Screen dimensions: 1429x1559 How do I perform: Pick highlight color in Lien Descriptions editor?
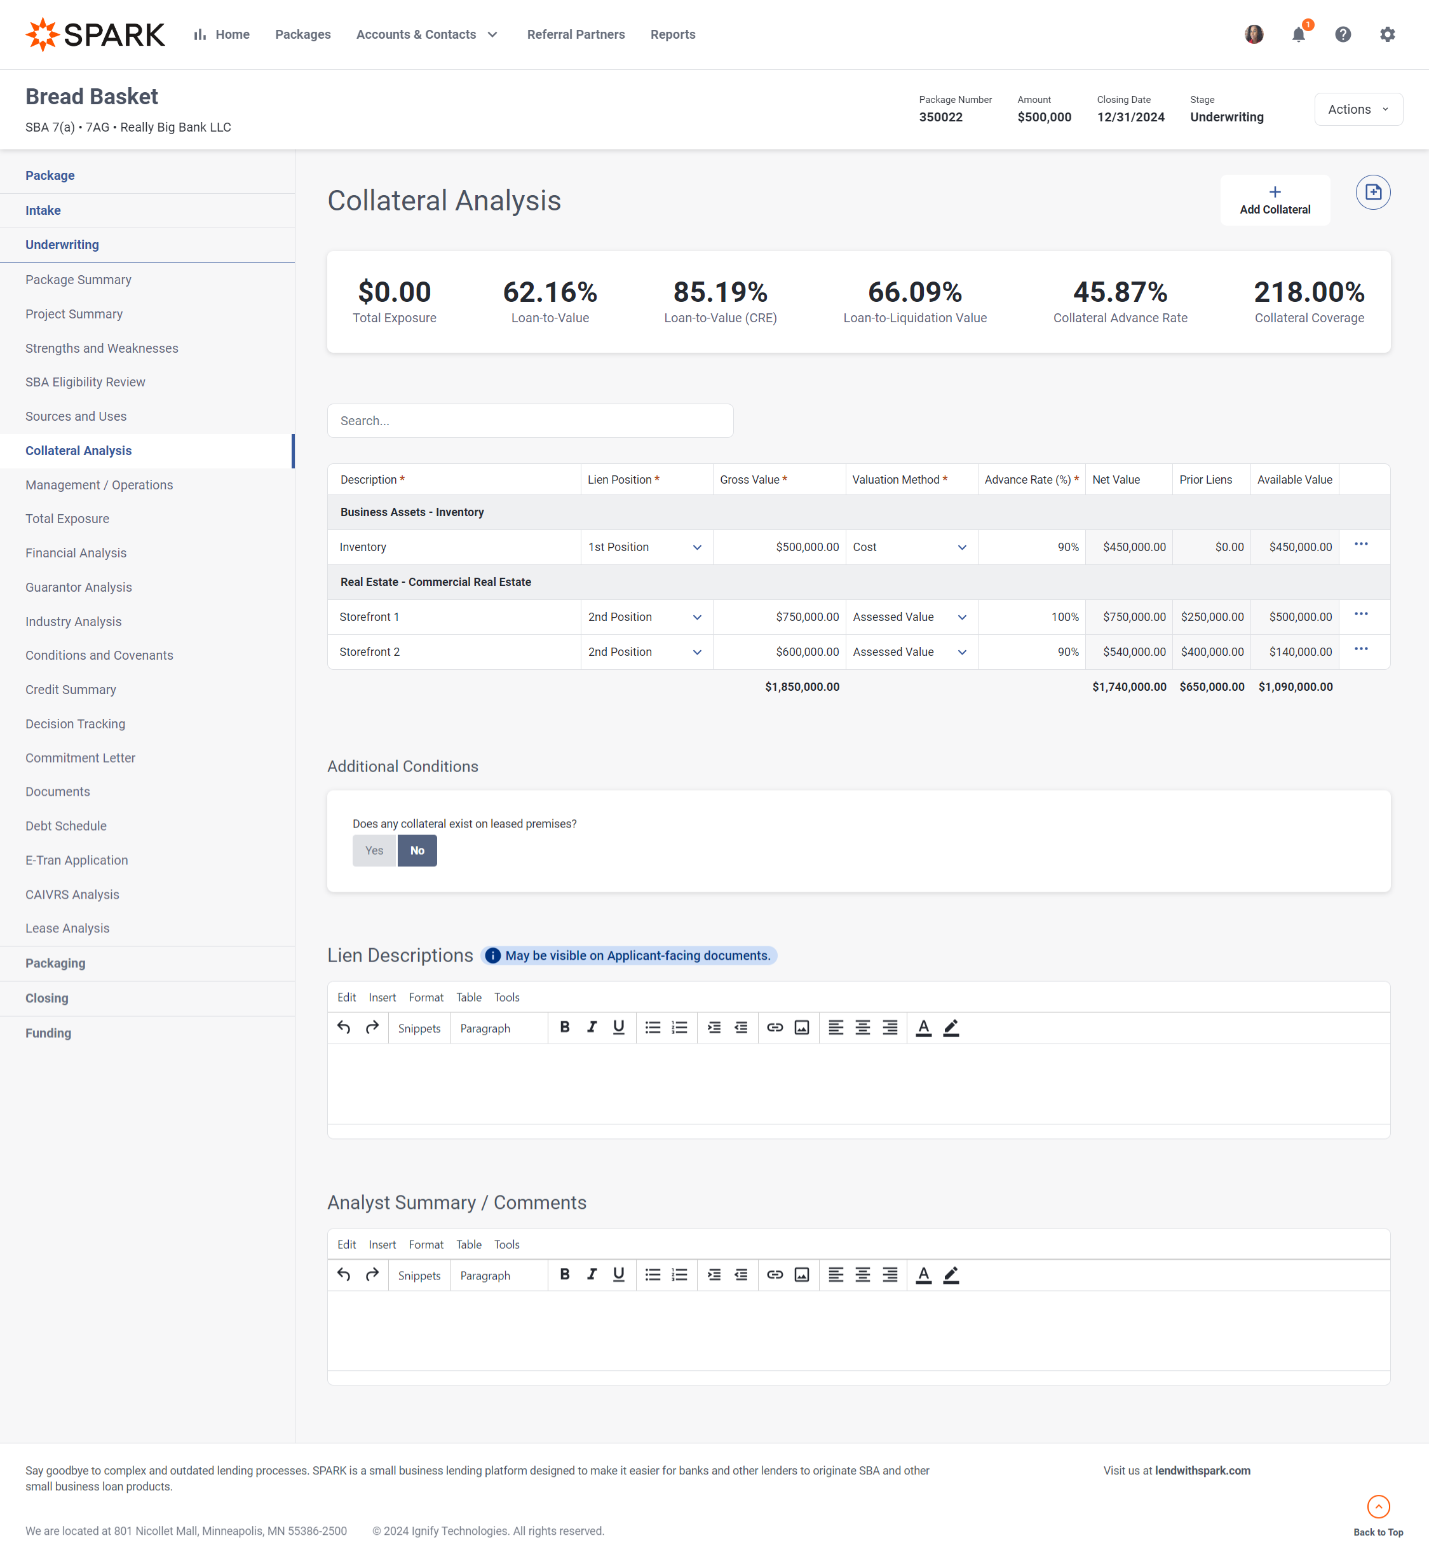951,1028
